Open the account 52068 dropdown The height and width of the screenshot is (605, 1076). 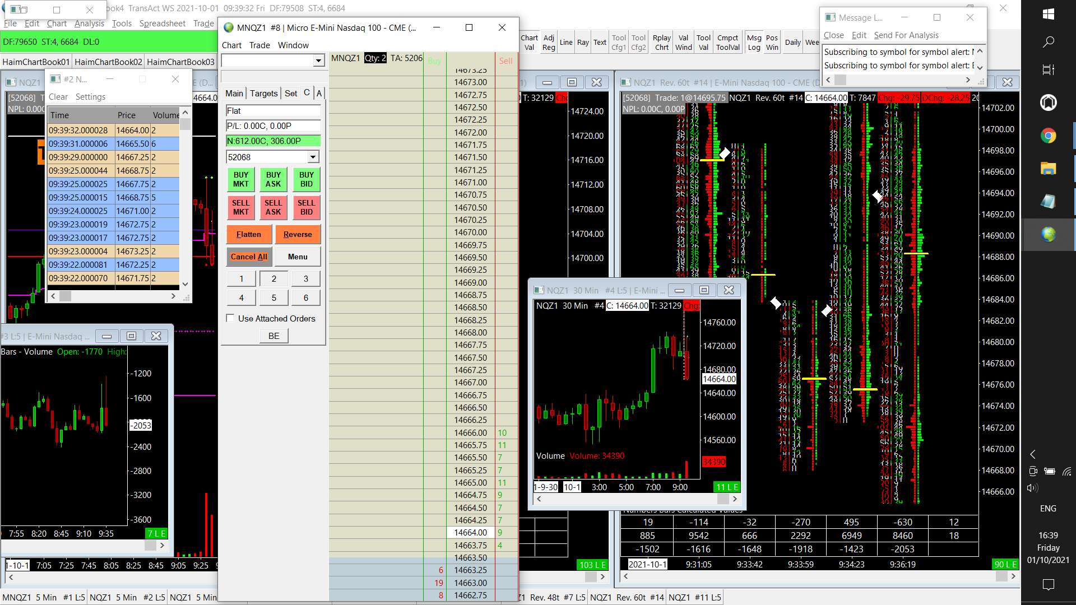point(313,157)
